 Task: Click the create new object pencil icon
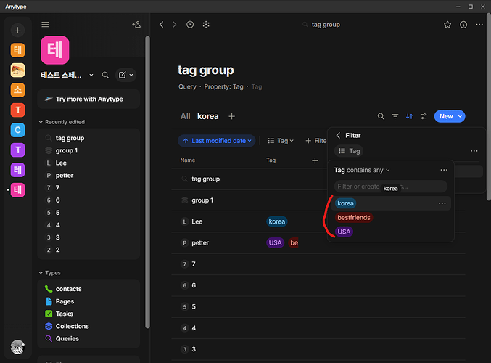click(122, 75)
